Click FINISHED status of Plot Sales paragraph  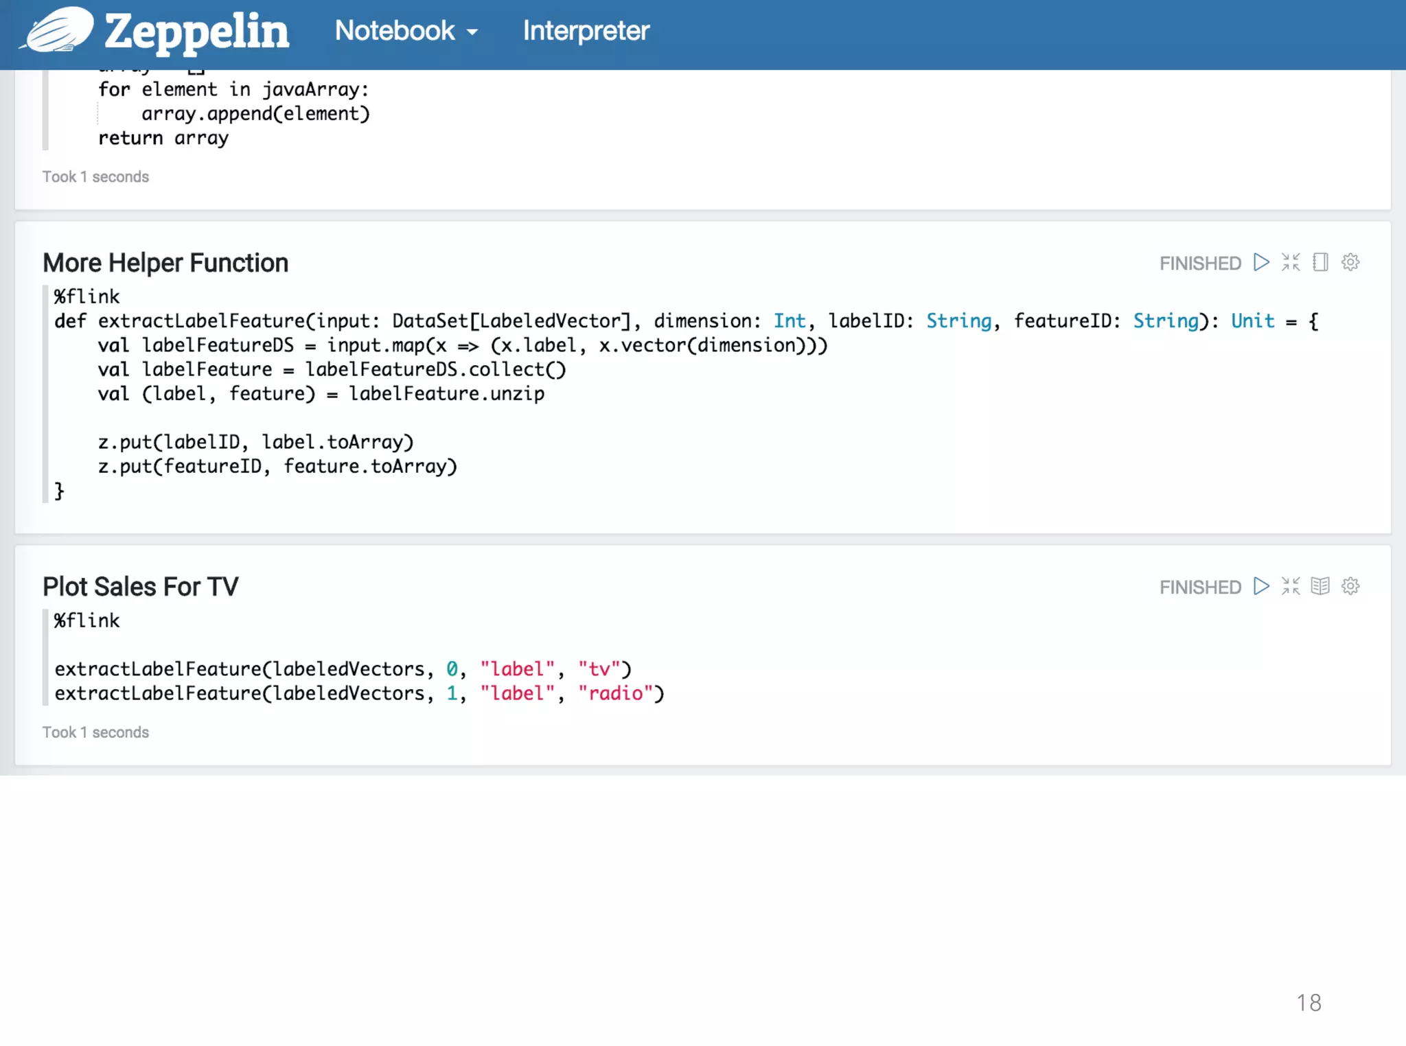pos(1200,588)
